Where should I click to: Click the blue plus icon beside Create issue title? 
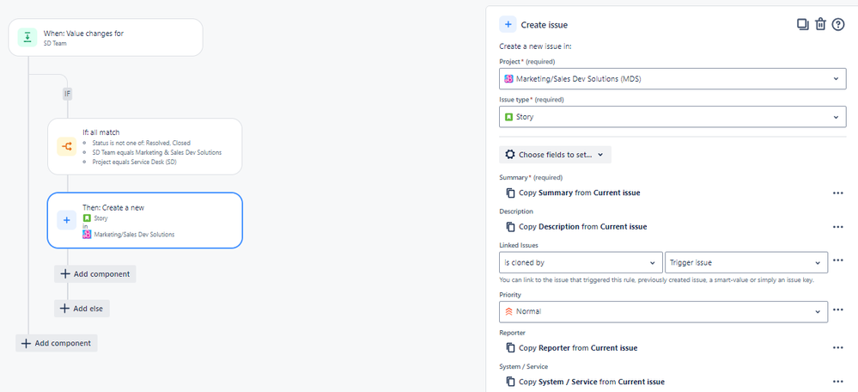tap(508, 25)
